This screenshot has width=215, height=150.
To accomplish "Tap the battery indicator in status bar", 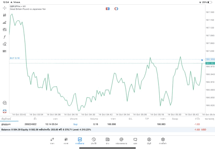I will tap(210, 2).
